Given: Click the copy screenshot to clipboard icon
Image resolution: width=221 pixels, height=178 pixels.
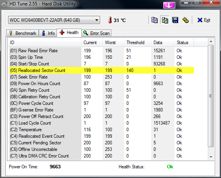Looking at the screenshot, I should (165, 20).
